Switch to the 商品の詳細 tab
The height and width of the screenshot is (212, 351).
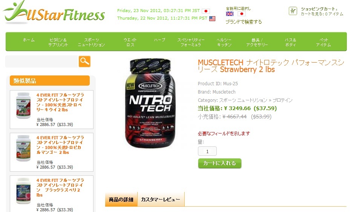click(121, 199)
